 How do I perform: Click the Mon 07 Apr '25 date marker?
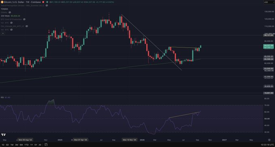81,140
